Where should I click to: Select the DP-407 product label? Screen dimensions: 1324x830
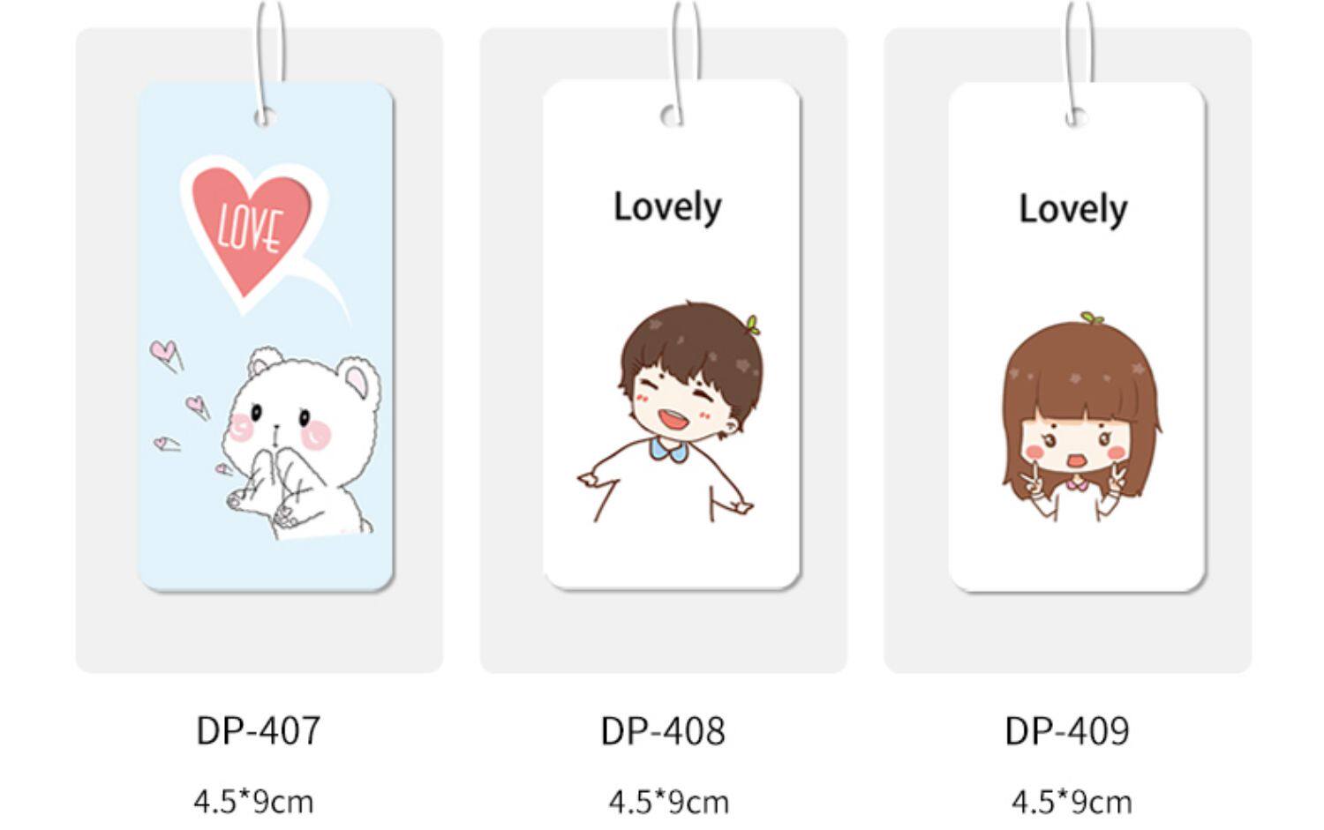[x=258, y=730]
